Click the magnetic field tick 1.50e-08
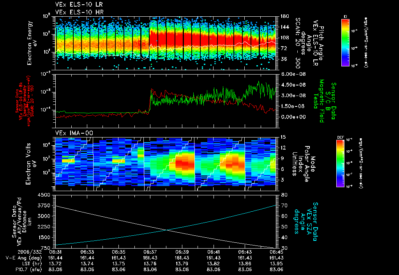The image size is (399, 275). click(x=293, y=106)
